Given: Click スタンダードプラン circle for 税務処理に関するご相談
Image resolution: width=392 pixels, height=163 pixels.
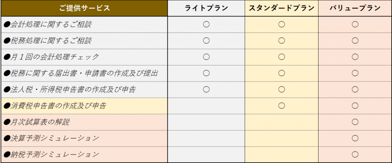Looking at the screenshot, I should tap(281, 41).
